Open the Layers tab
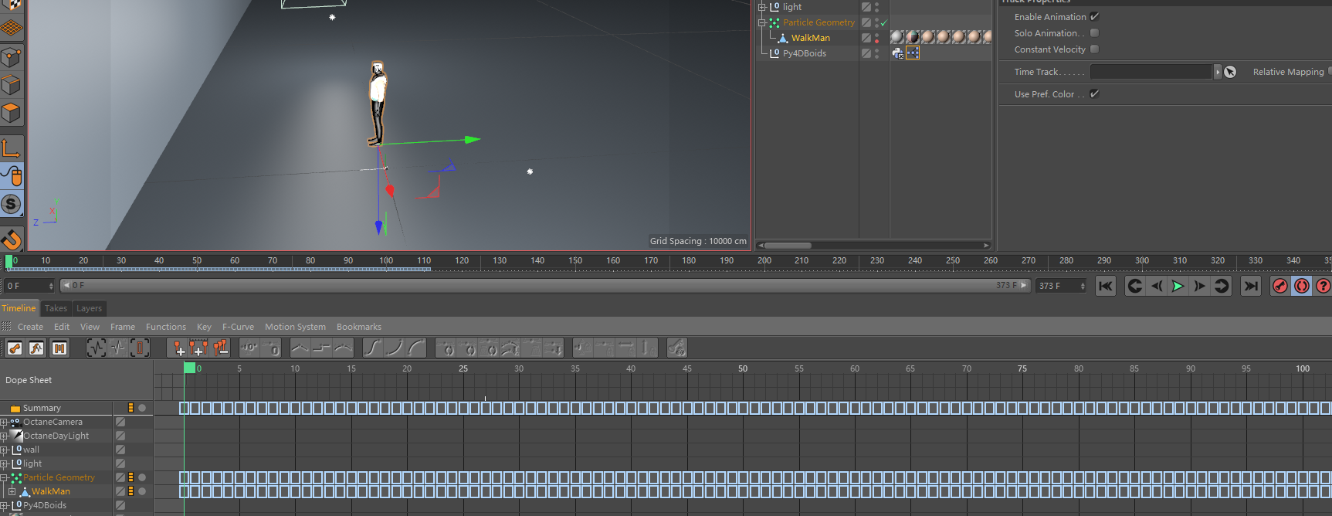This screenshot has width=1332, height=516. pos(89,308)
